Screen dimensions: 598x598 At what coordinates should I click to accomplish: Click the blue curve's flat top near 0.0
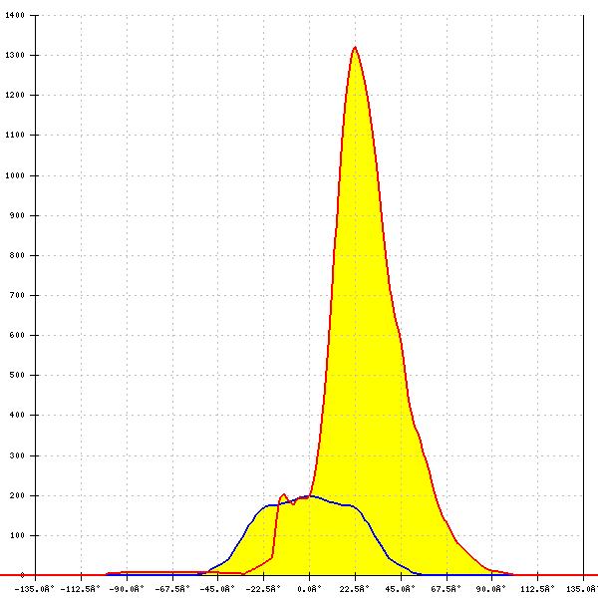(x=309, y=496)
